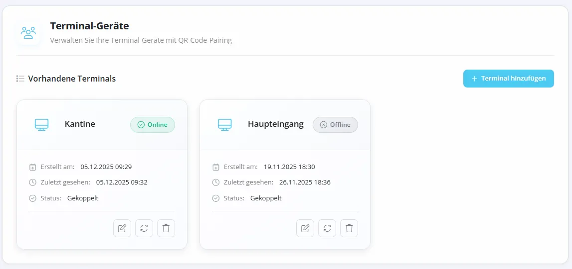Add a new terminal with Terminal hinzufügen

pos(508,79)
